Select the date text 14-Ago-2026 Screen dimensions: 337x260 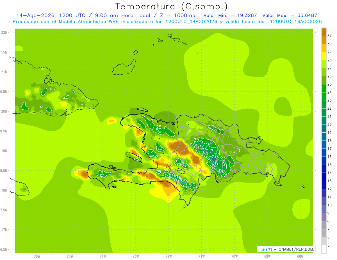point(35,15)
